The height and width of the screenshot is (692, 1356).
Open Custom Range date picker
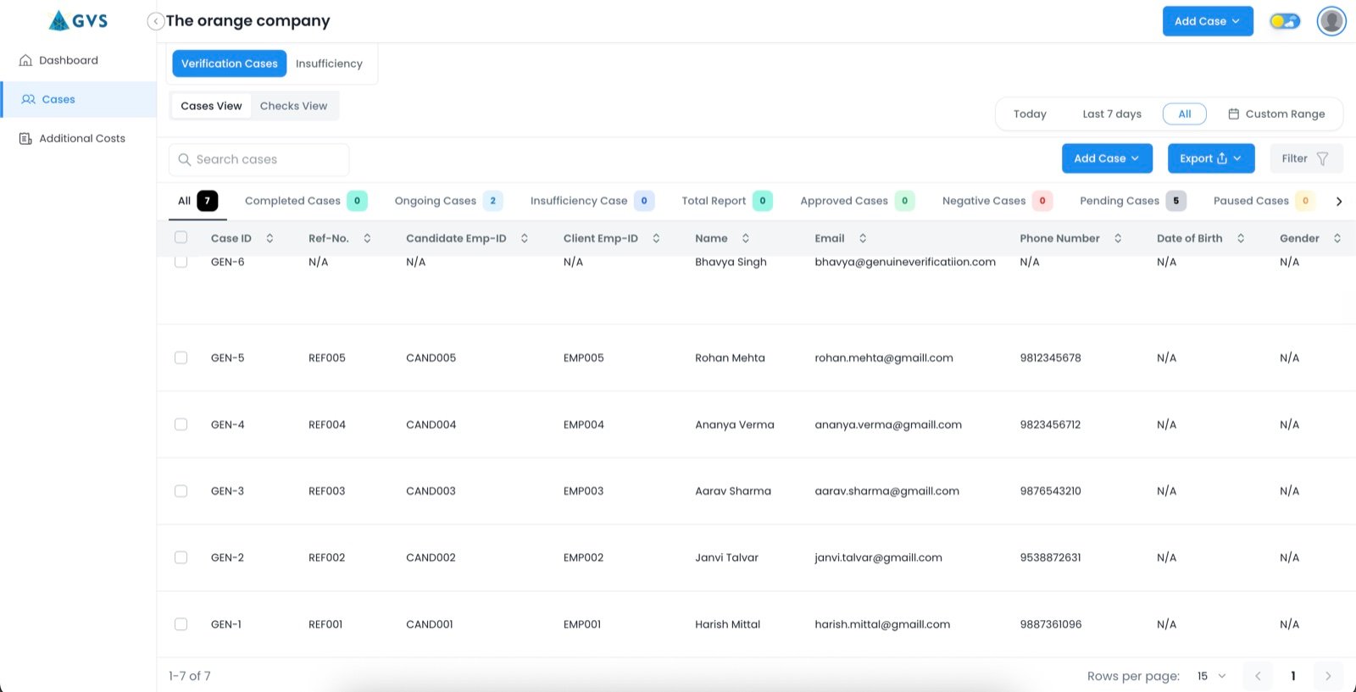click(x=1276, y=113)
